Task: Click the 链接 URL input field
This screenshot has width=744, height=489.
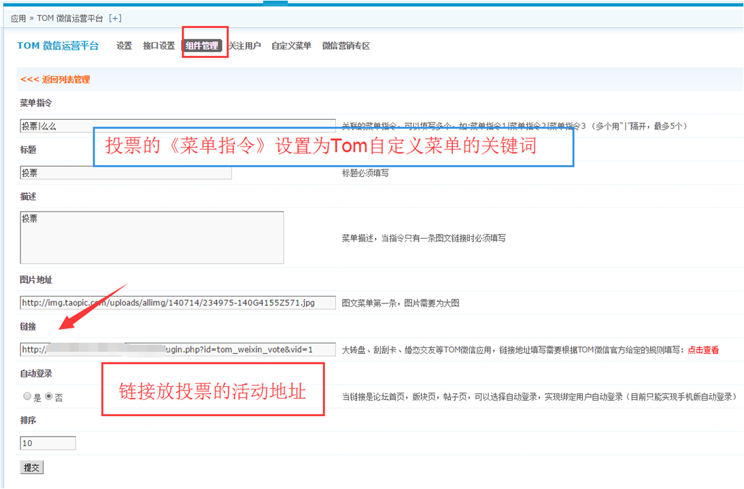Action: [178, 350]
